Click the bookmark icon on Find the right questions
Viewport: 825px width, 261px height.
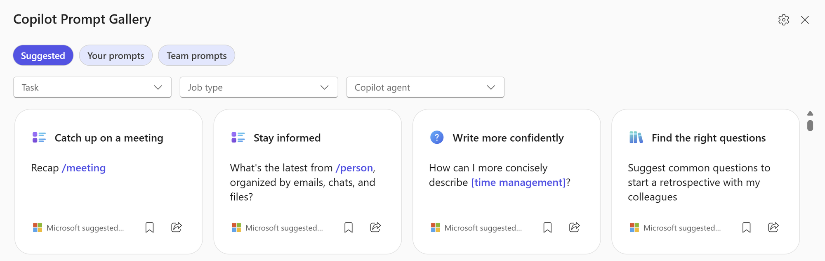pyautogui.click(x=746, y=228)
